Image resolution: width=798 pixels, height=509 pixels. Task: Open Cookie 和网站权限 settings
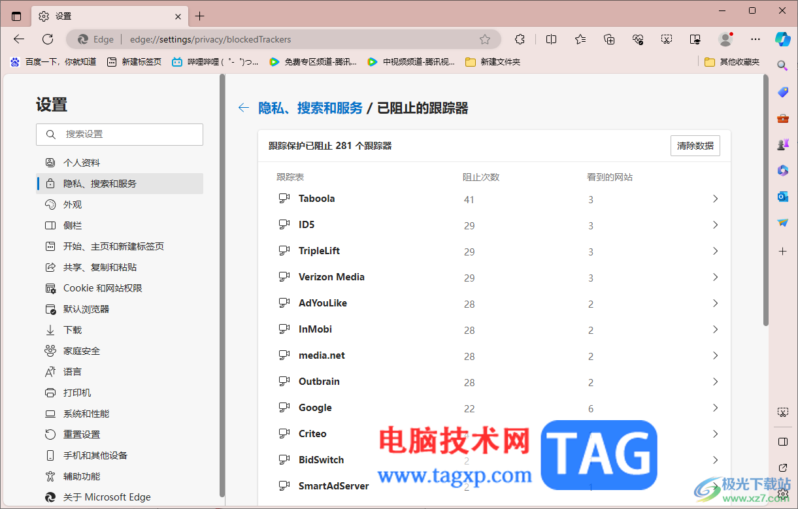[x=120, y=288]
